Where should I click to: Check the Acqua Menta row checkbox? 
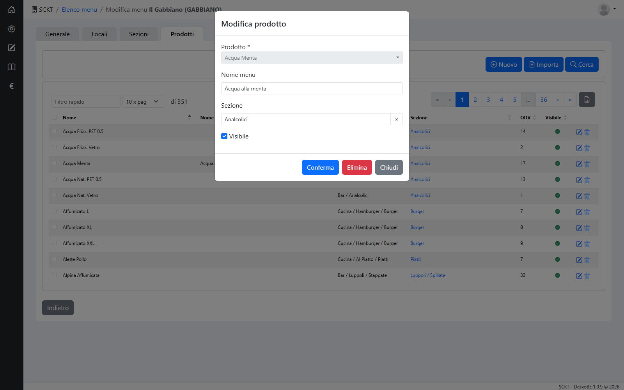pyautogui.click(x=54, y=163)
